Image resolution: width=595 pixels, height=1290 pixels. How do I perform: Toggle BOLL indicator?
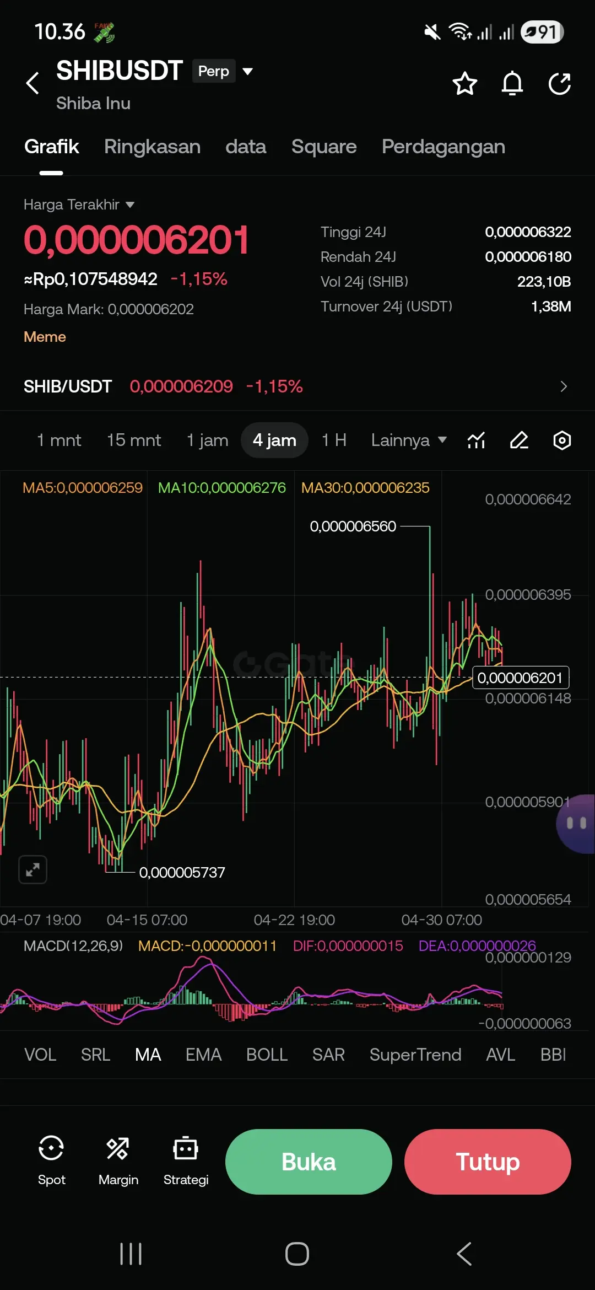click(x=267, y=1055)
